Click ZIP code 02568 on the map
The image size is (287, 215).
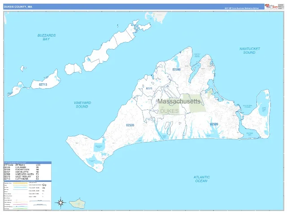point(176,69)
